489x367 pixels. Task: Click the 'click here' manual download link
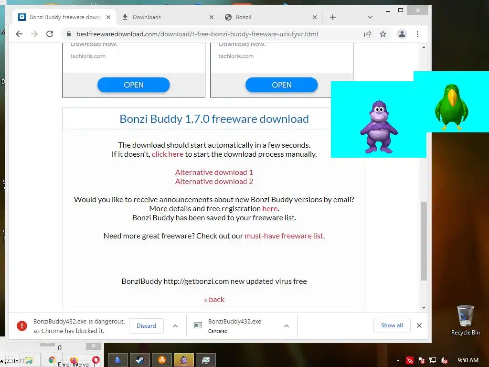(x=168, y=154)
